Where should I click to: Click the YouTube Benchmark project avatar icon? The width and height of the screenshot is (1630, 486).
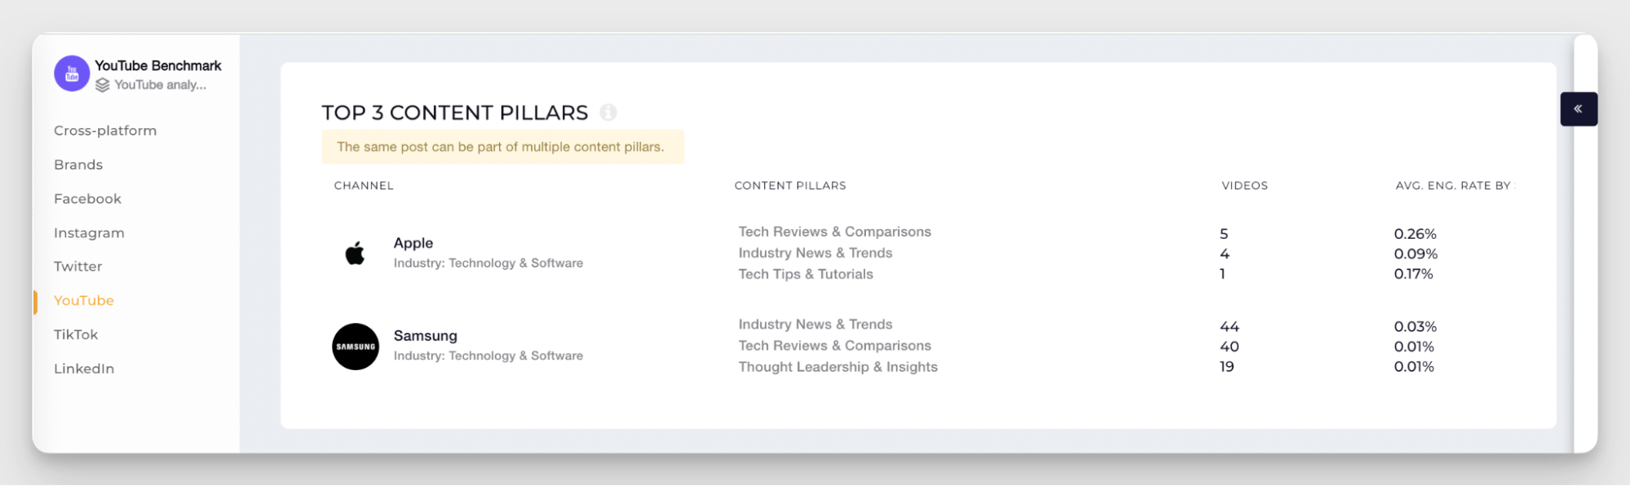(71, 73)
